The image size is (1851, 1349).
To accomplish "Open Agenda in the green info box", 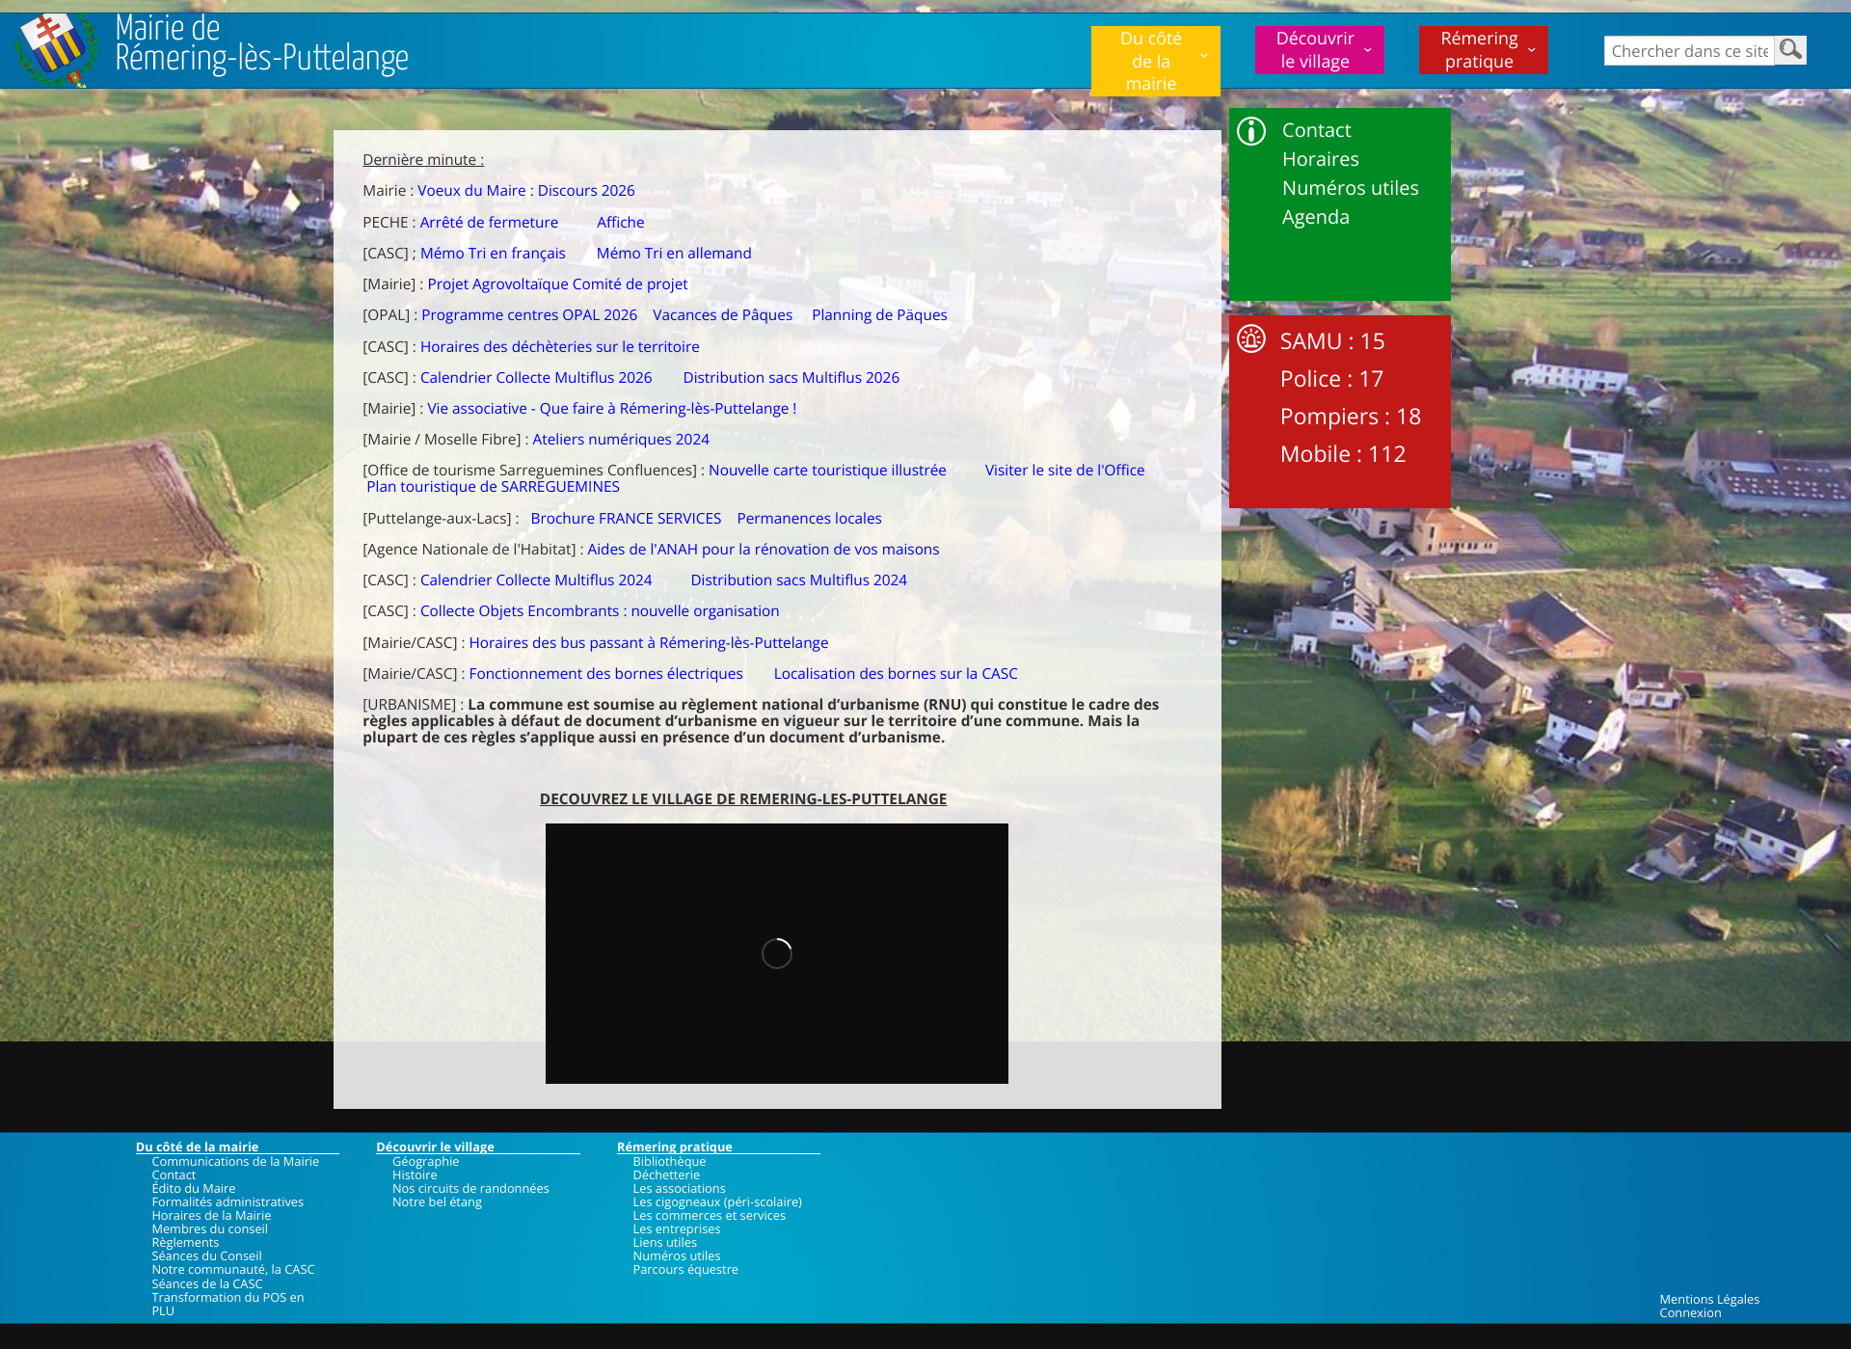I will [x=1315, y=217].
